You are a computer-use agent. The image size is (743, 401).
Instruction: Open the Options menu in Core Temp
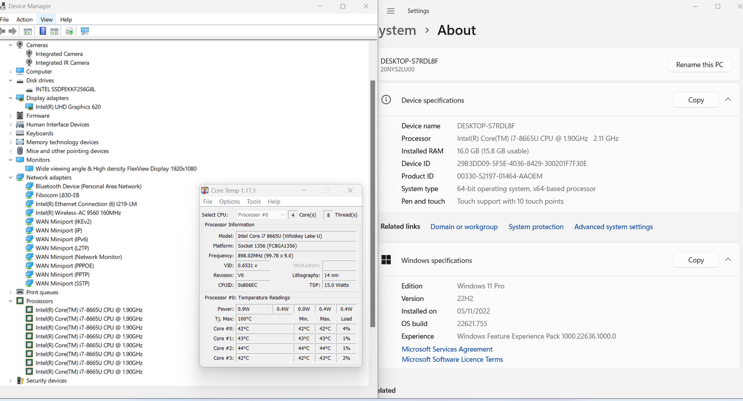click(229, 202)
